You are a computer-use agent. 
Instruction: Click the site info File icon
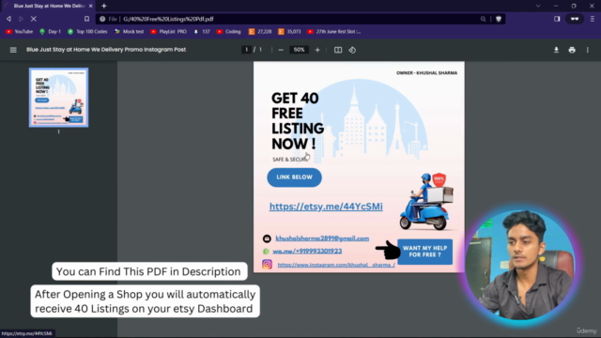[x=102, y=19]
